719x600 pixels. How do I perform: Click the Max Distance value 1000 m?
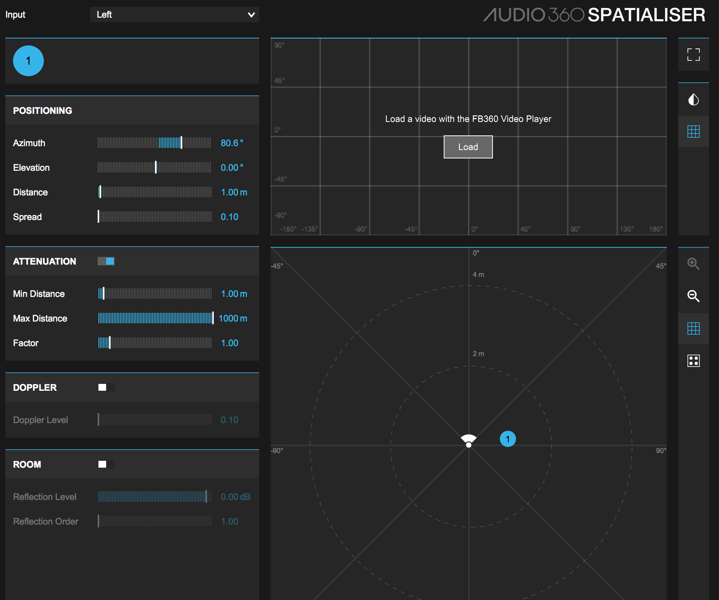coord(233,318)
